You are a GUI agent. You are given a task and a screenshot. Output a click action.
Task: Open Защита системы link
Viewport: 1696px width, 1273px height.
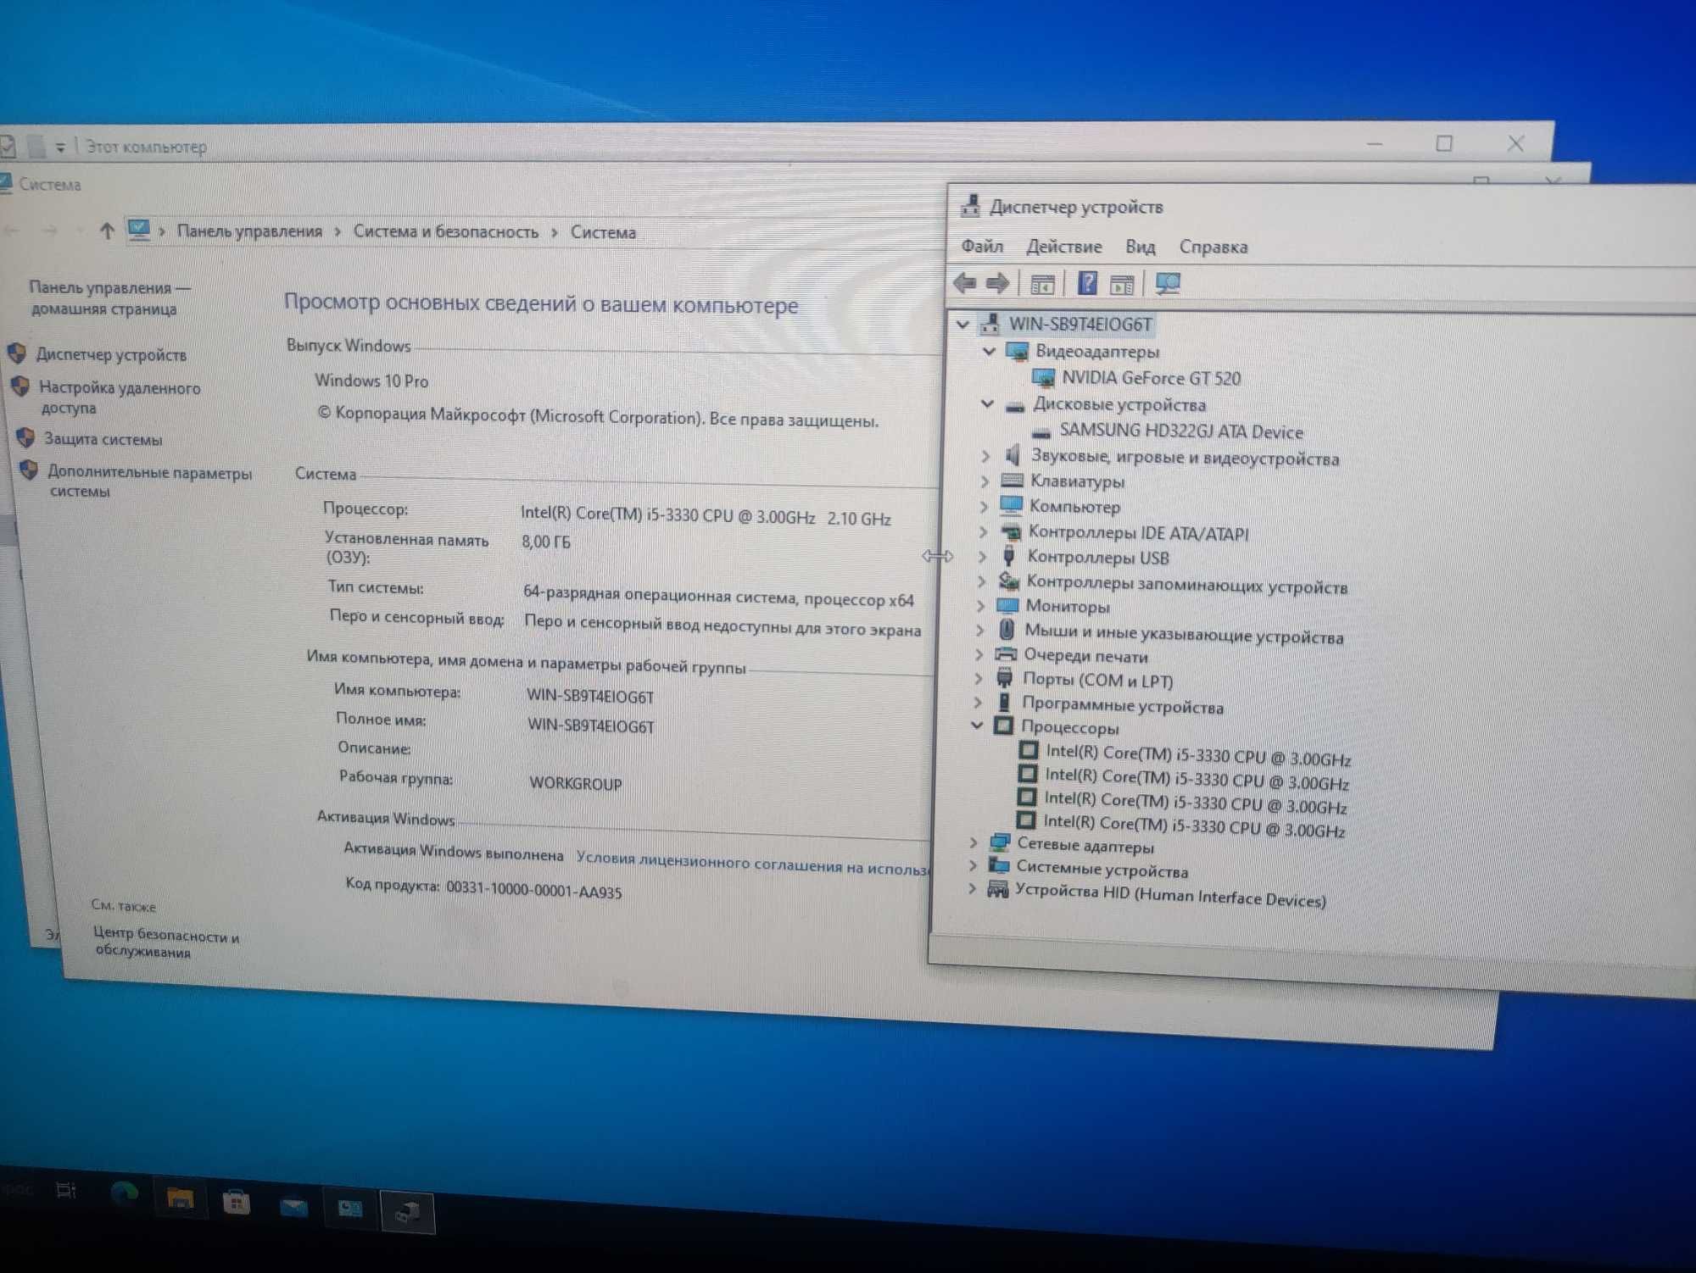103,439
